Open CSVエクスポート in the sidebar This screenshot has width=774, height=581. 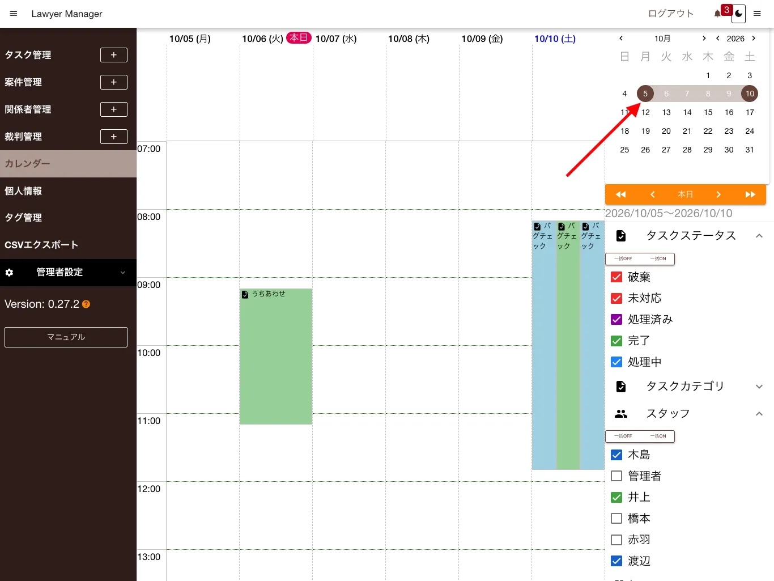click(x=68, y=245)
